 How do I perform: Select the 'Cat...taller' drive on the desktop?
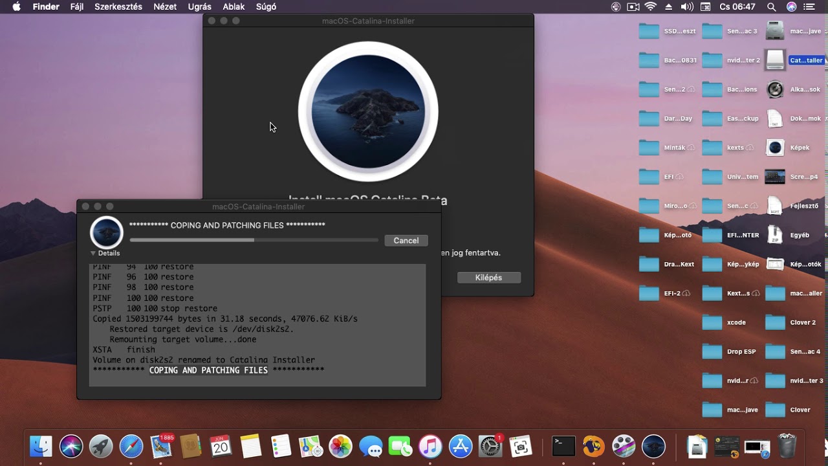[775, 60]
